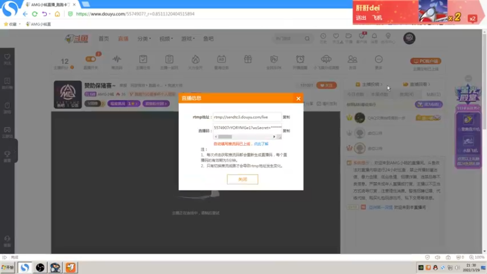
Task: Click the browser home icon
Action: point(57,14)
